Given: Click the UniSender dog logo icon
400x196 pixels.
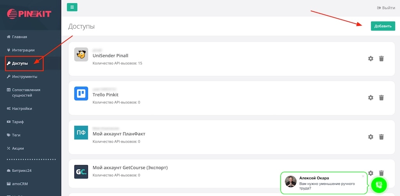Looking at the screenshot, I should (81, 54).
